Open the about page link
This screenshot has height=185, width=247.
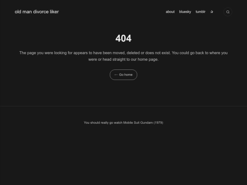pyautogui.click(x=170, y=12)
